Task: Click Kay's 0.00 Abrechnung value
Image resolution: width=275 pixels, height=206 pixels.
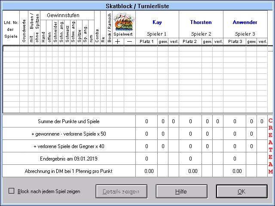Action: pyautogui.click(x=149, y=171)
